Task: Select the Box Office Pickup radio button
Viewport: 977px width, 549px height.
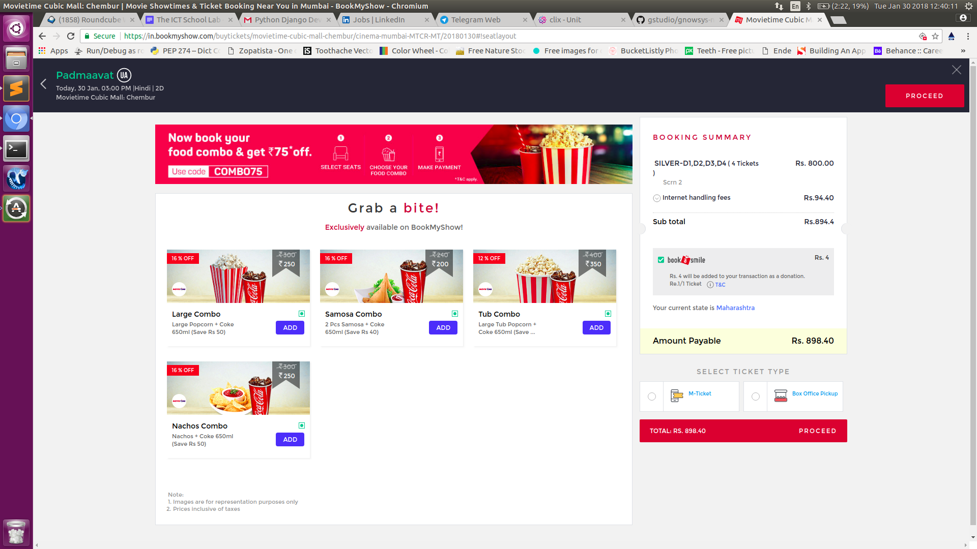Action: pos(756,396)
